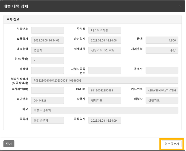
Task: Click the 금액 label
Action: 140,39
